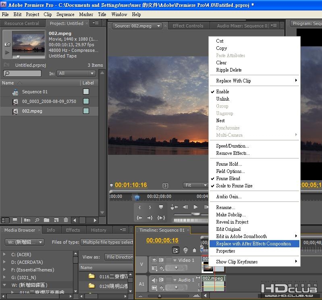This screenshot has width=322, height=300.
Task: Collapse the Video 1 track triangle
Action: [175, 260]
